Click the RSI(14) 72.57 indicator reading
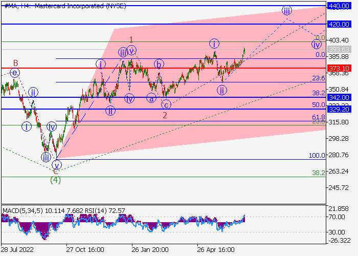Image resolution: width=358 pixels, height=256 pixels. click(x=105, y=210)
